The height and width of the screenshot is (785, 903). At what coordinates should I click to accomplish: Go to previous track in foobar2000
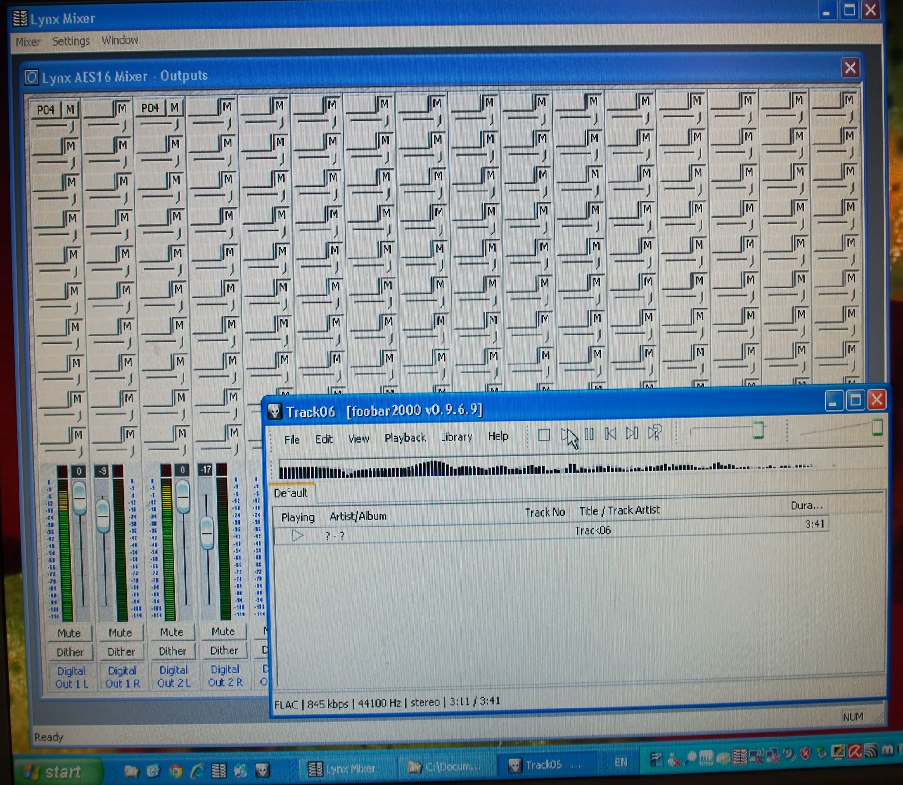[x=610, y=433]
